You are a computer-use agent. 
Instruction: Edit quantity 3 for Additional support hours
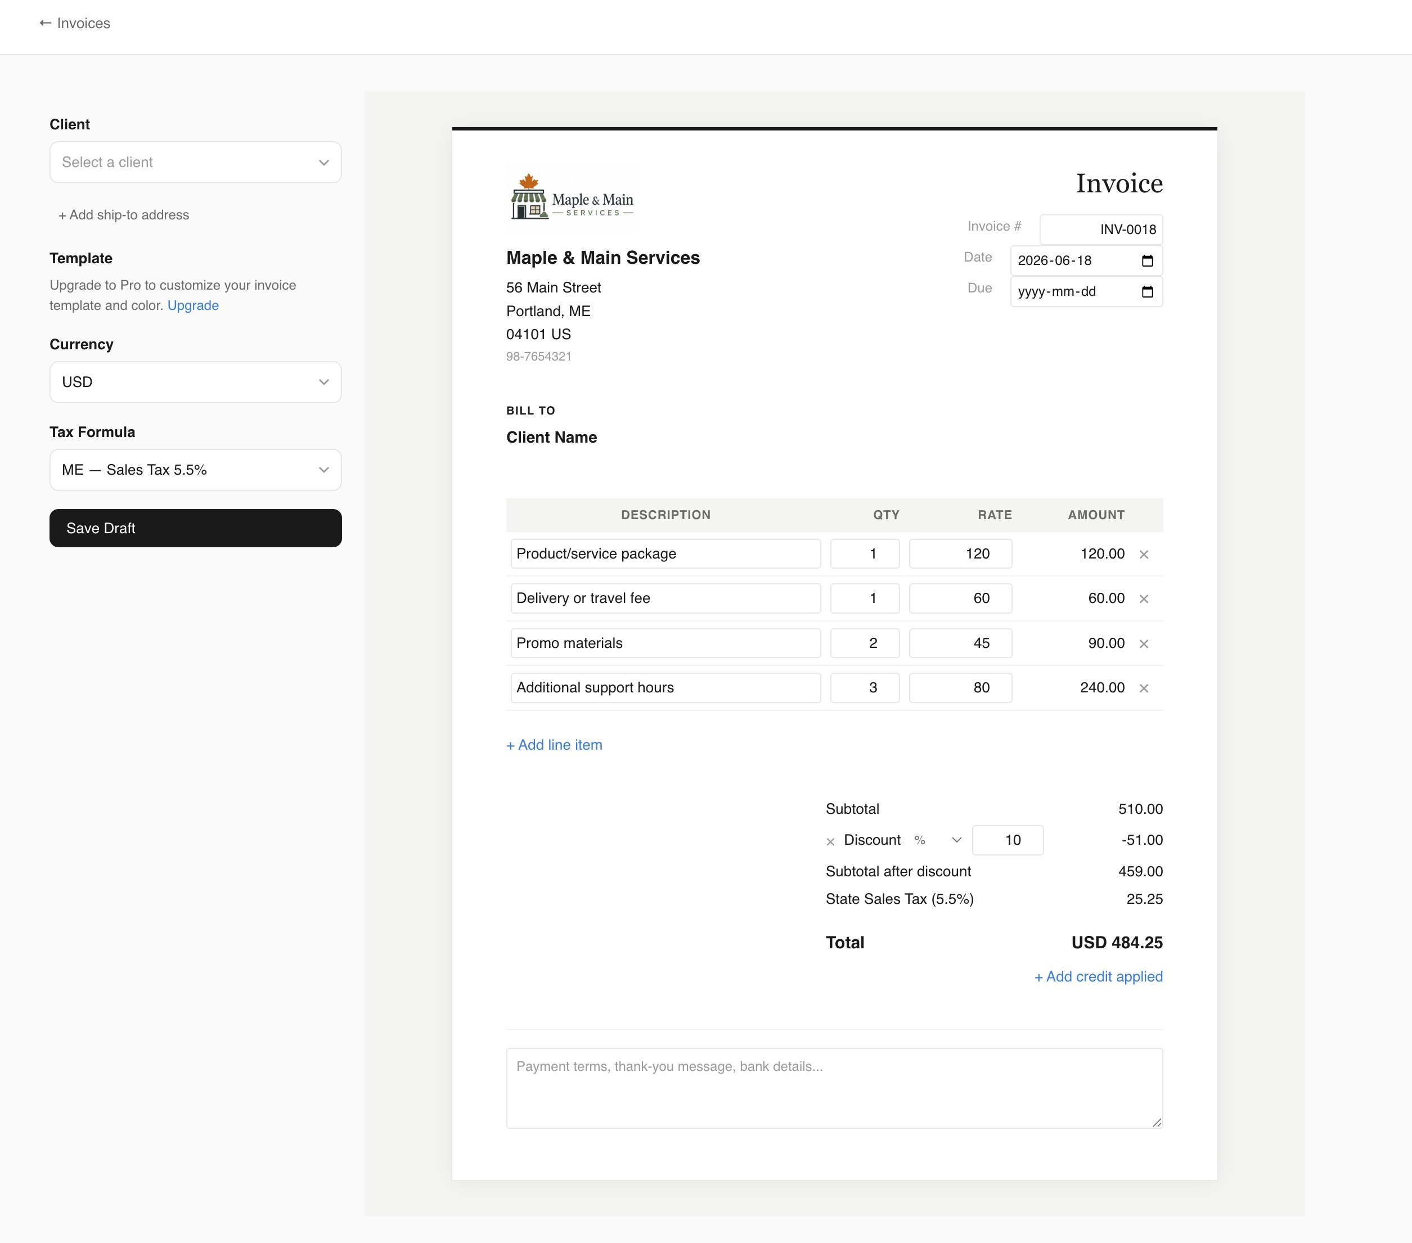coord(865,688)
